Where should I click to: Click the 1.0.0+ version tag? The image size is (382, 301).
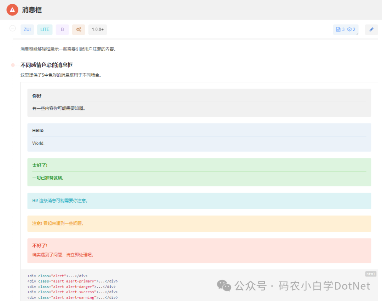click(x=98, y=30)
